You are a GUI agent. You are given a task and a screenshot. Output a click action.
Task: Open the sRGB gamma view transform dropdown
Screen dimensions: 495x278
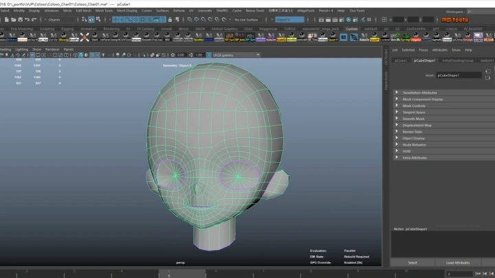pos(236,55)
